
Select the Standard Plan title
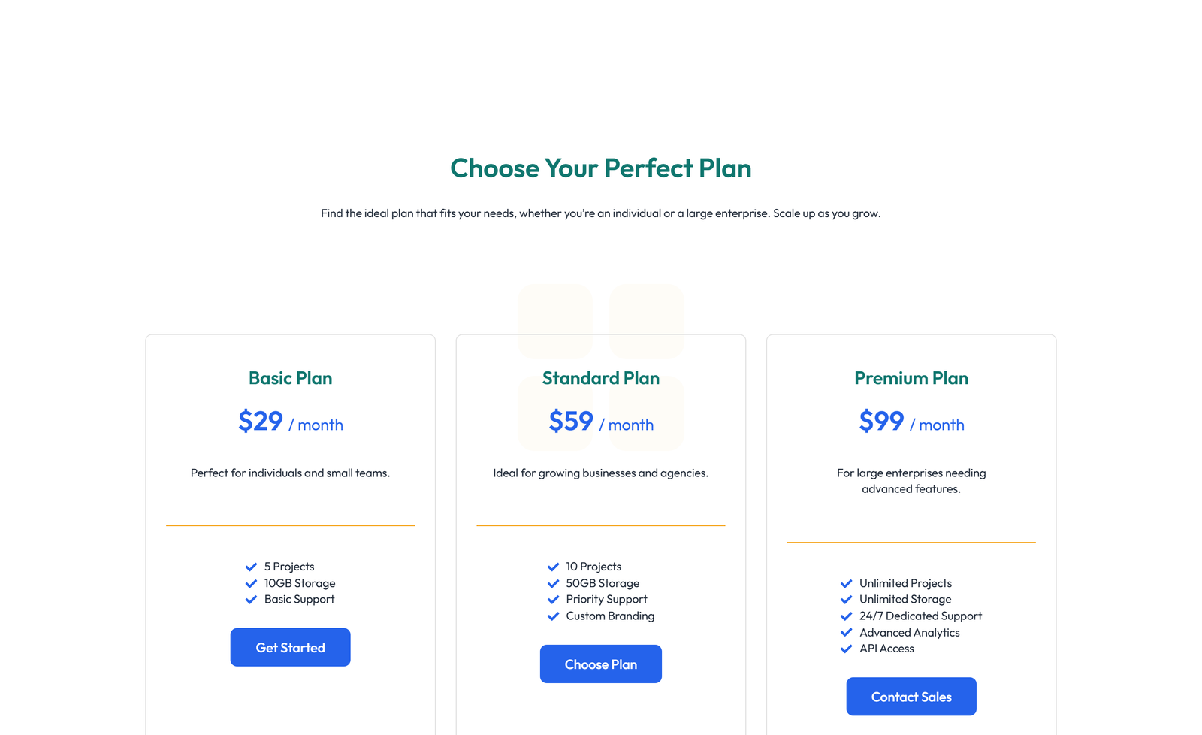[600, 378]
